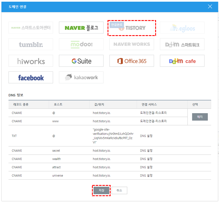The image size is (219, 202).
Task: Select the NAVER Smart Store Center service
Action: tap(31, 27)
